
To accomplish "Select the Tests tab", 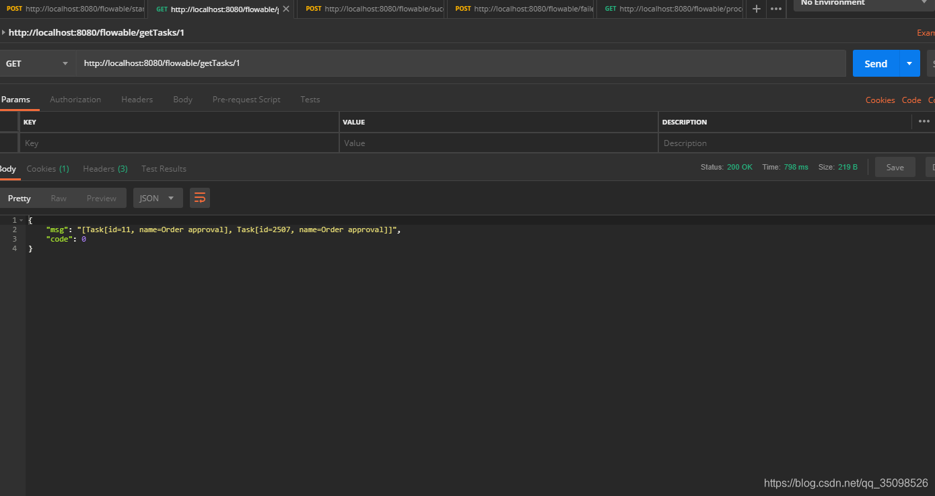I will [x=310, y=99].
